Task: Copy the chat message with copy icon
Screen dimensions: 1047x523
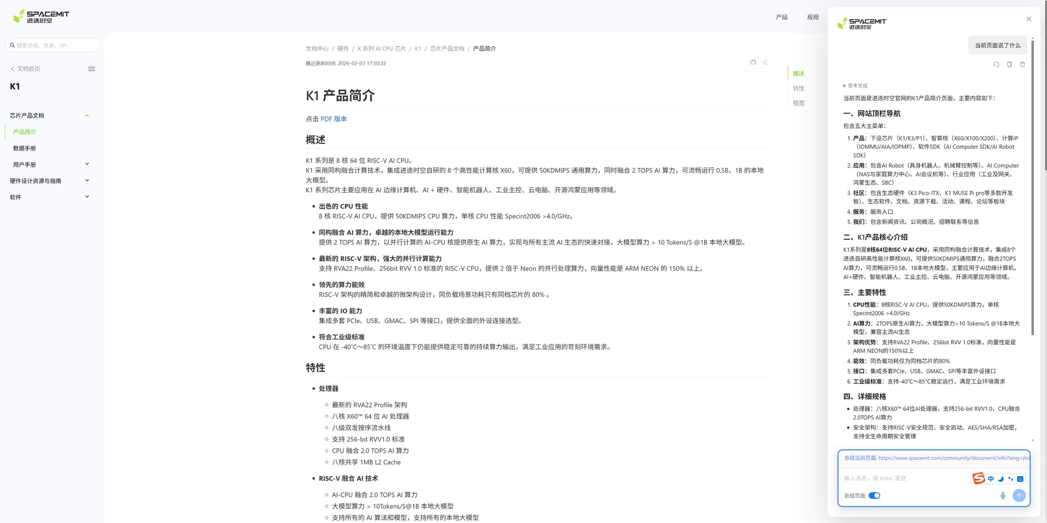Action: point(1009,64)
